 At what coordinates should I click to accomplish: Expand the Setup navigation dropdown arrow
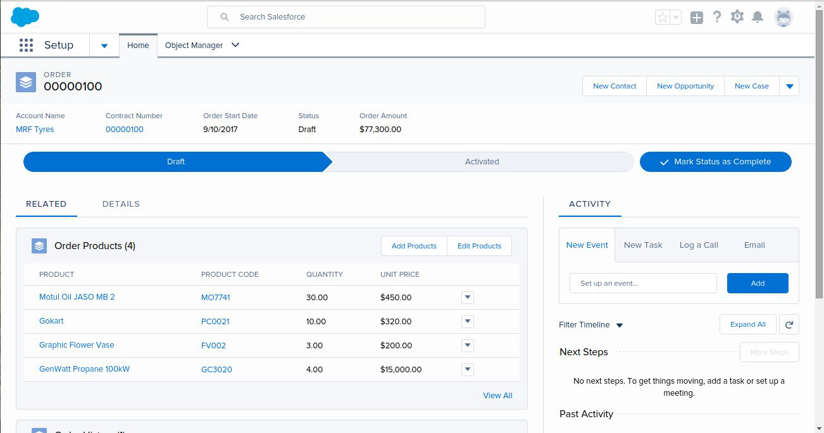(104, 46)
